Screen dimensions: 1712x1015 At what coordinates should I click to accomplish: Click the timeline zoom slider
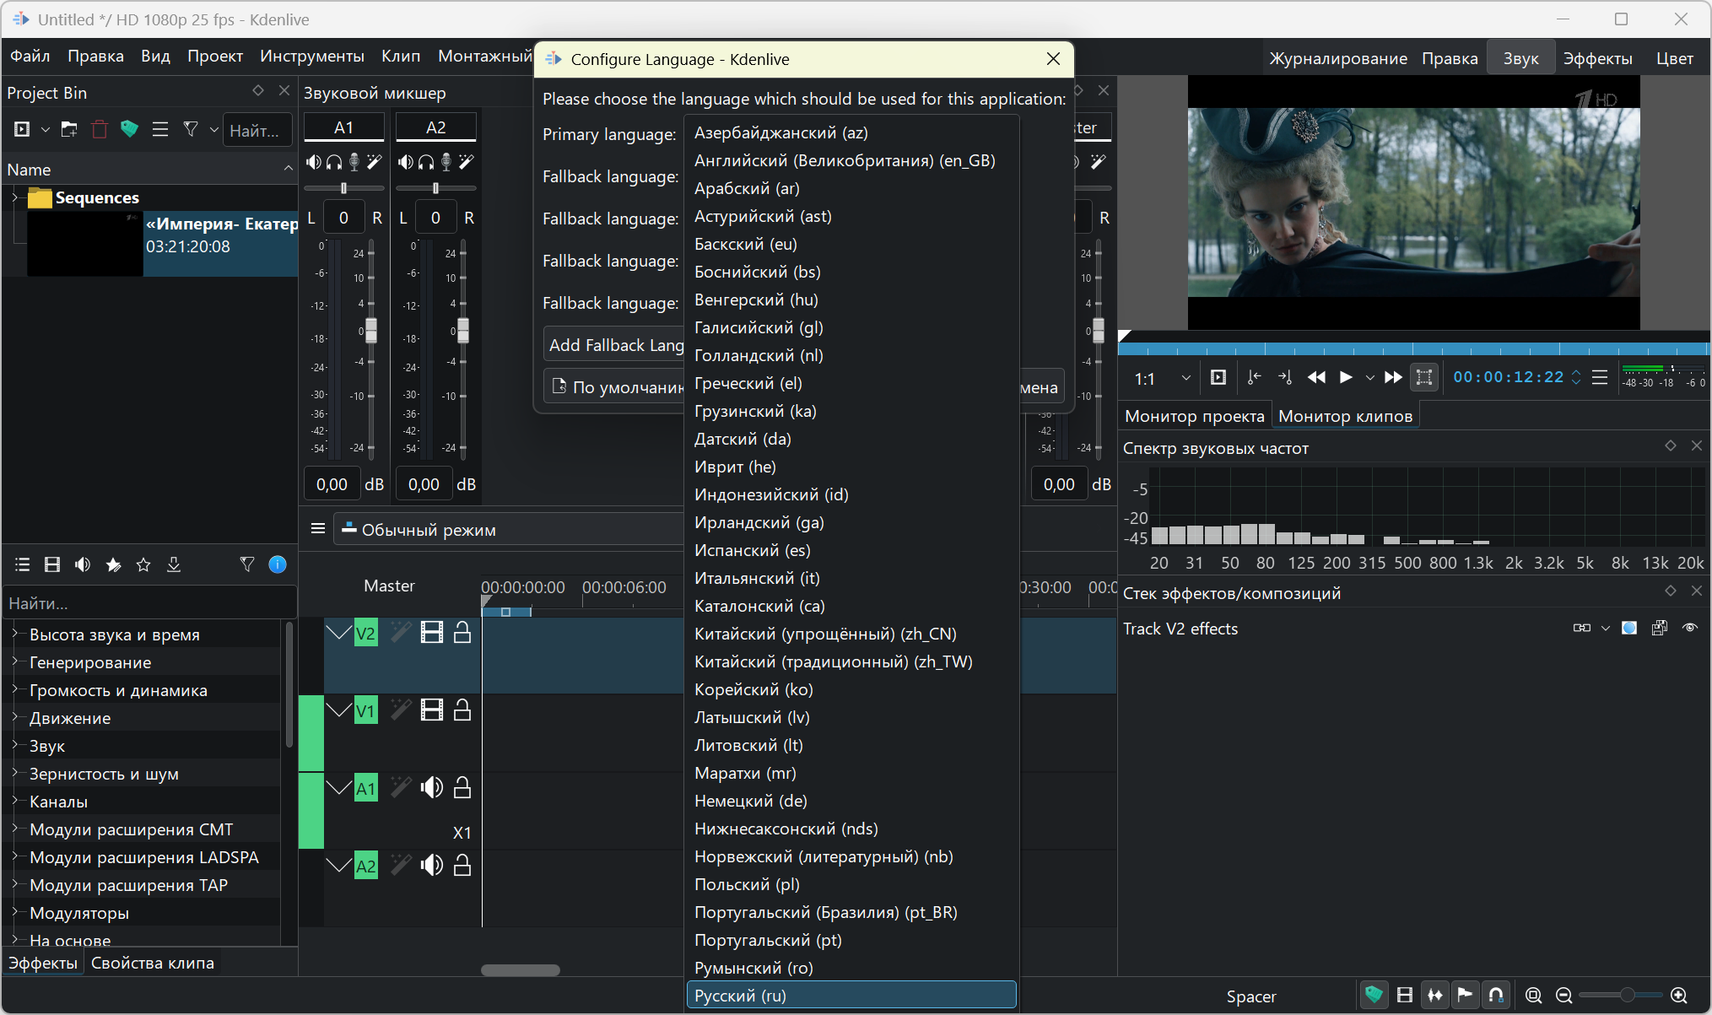pyautogui.click(x=1627, y=996)
